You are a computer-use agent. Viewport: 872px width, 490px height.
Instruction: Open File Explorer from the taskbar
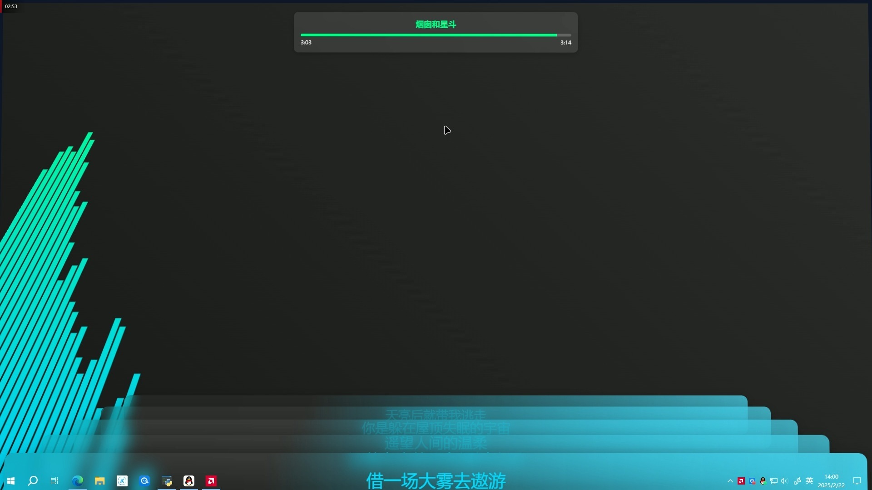coord(100,481)
